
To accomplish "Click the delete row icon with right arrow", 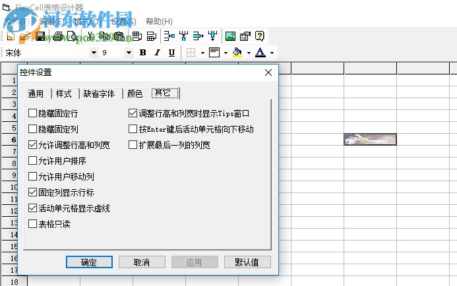I will coord(198,36).
